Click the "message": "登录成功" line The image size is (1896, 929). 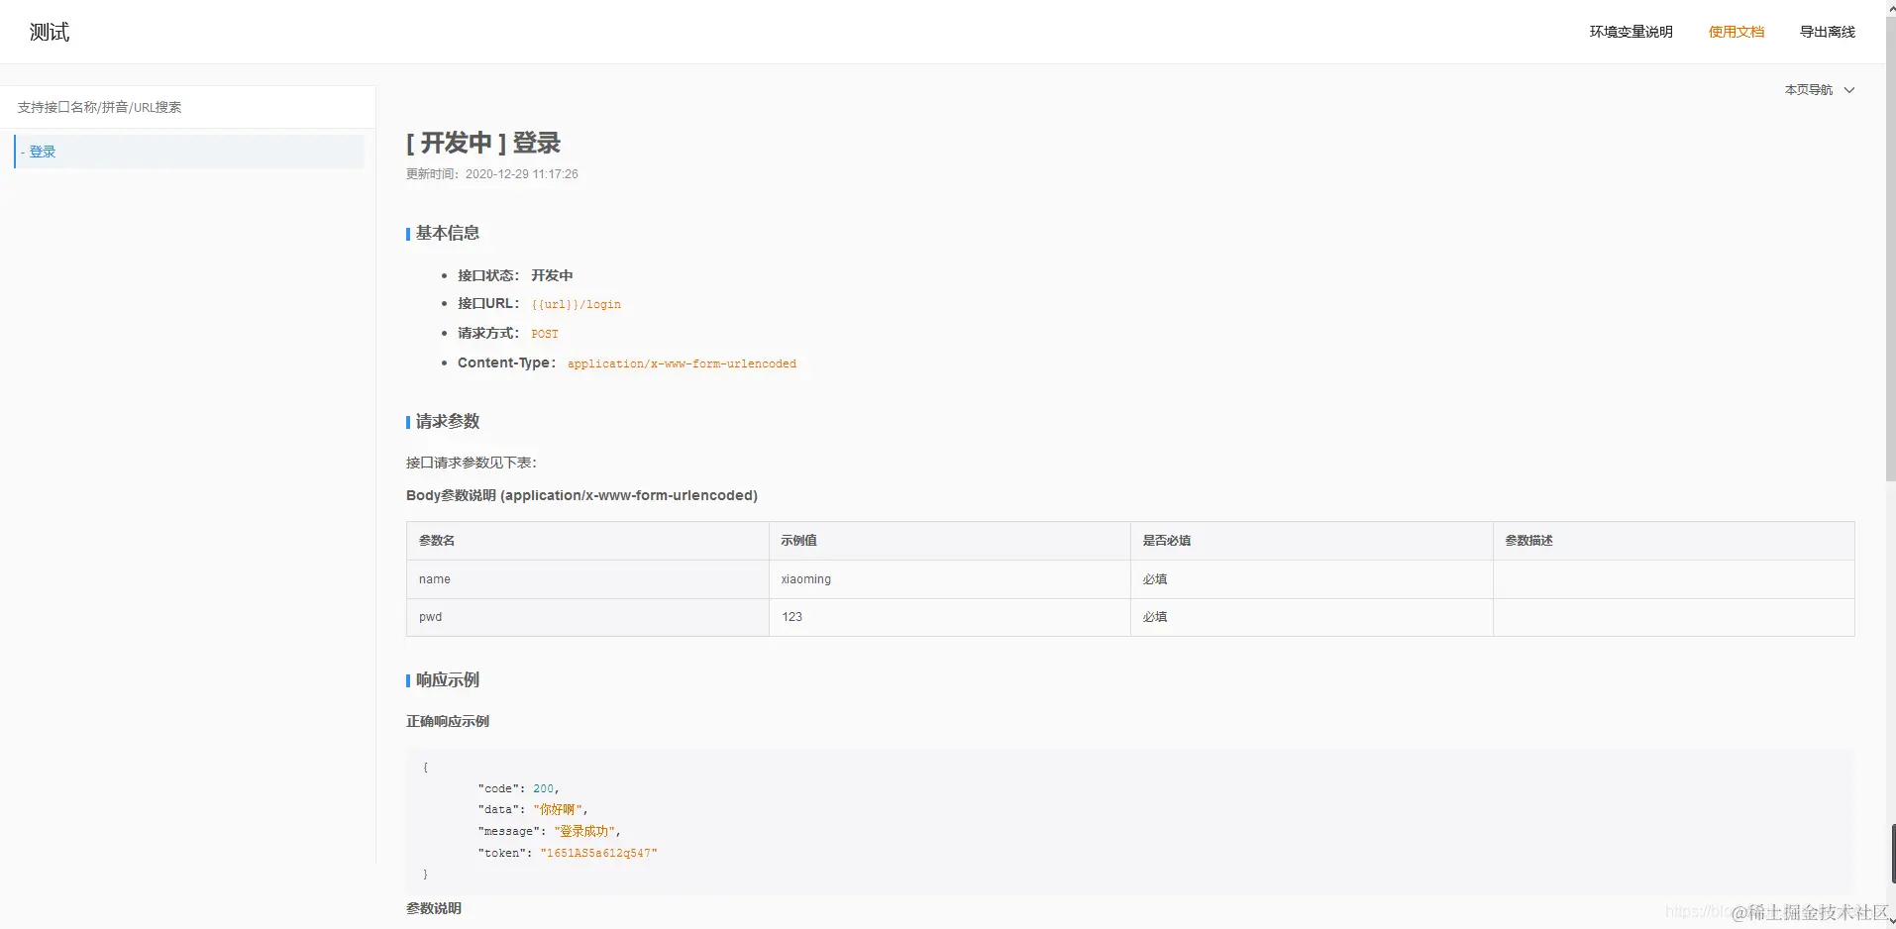(x=549, y=831)
